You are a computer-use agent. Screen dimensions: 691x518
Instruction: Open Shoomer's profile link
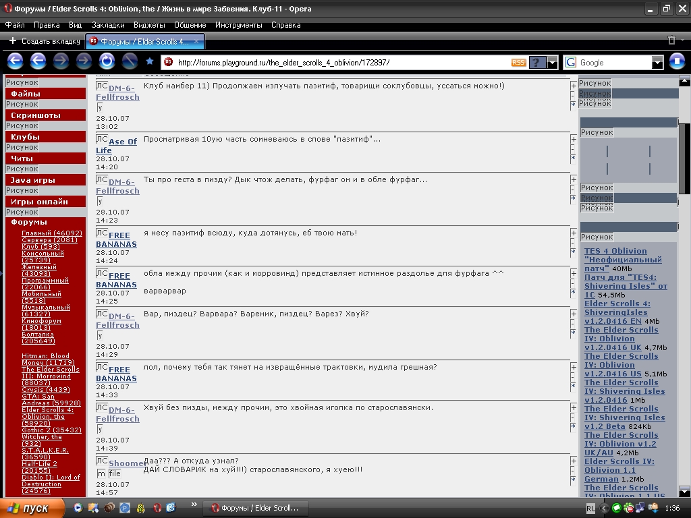coord(128,463)
